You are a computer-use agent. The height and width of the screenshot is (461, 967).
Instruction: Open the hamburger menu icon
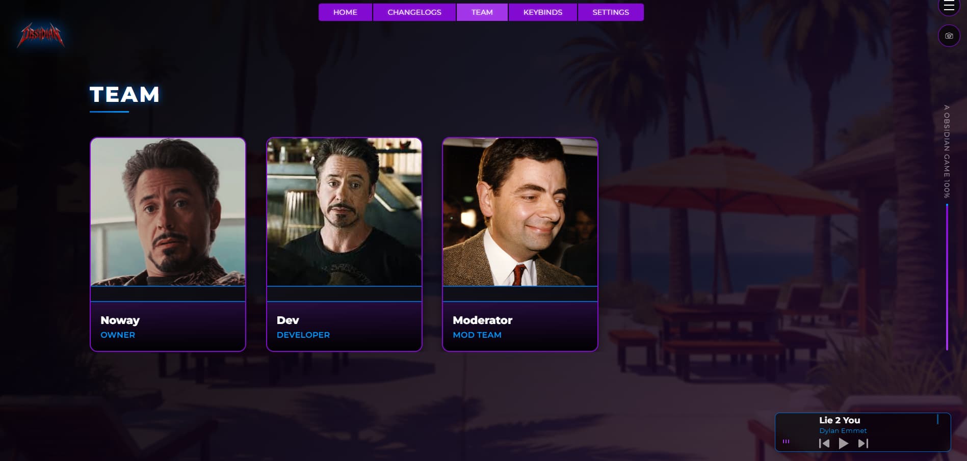(x=949, y=6)
